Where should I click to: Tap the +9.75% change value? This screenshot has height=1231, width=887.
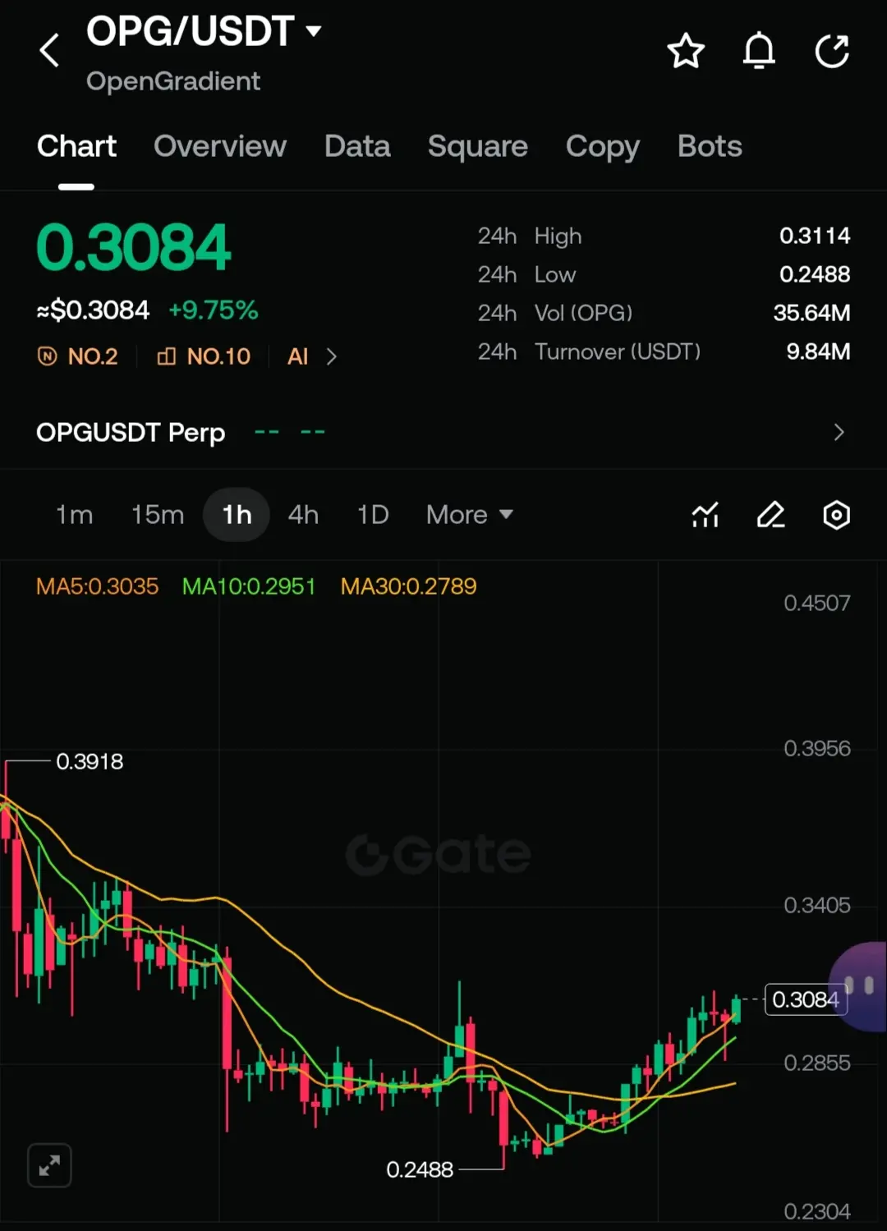(213, 310)
